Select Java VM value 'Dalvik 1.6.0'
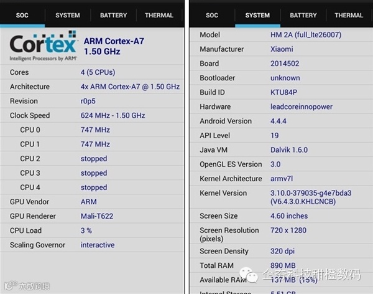This screenshot has height=294, width=373. coord(289,149)
